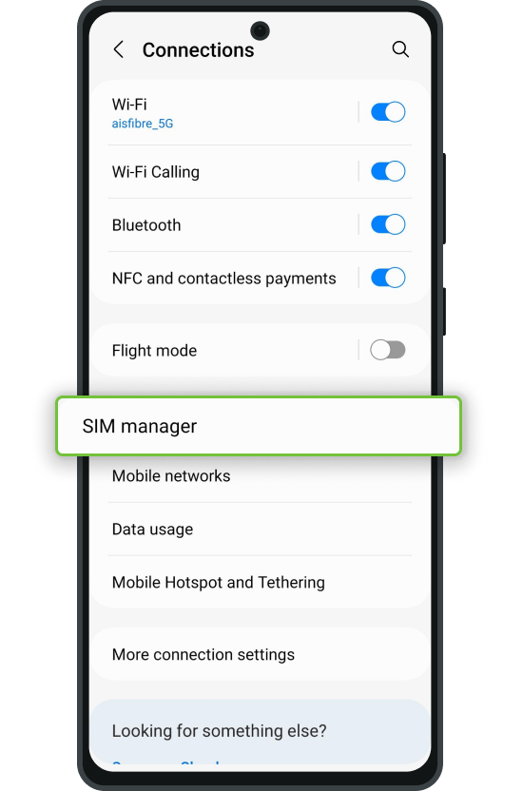Screen dimensions: 523x791
Task: Tap the Flight mode label
Action: [x=154, y=351]
